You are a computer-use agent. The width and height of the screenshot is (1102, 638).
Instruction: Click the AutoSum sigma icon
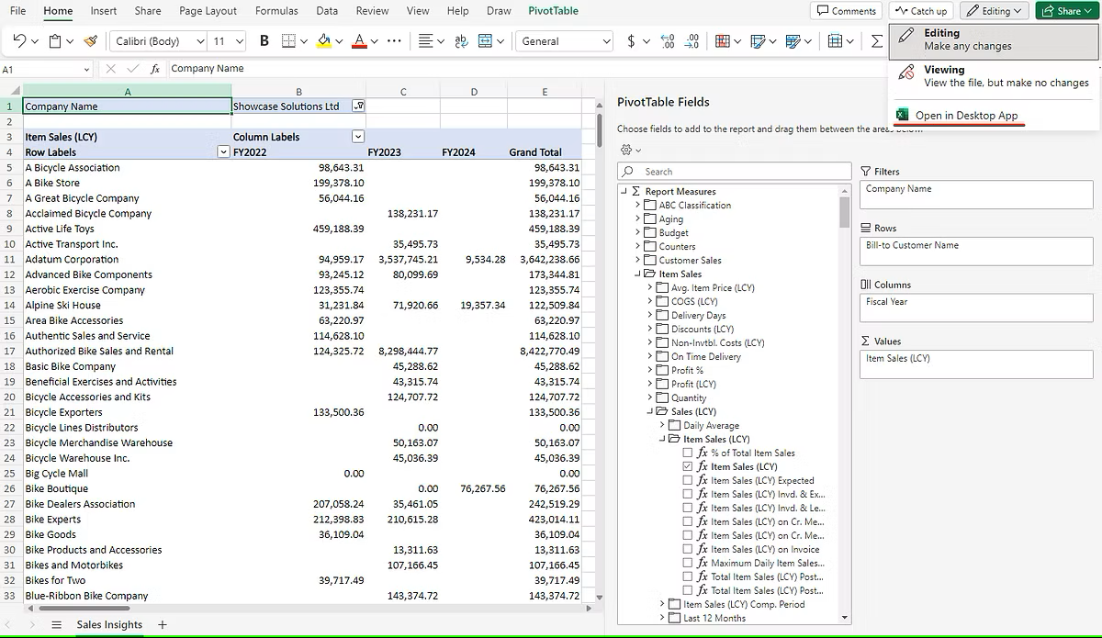(x=877, y=41)
